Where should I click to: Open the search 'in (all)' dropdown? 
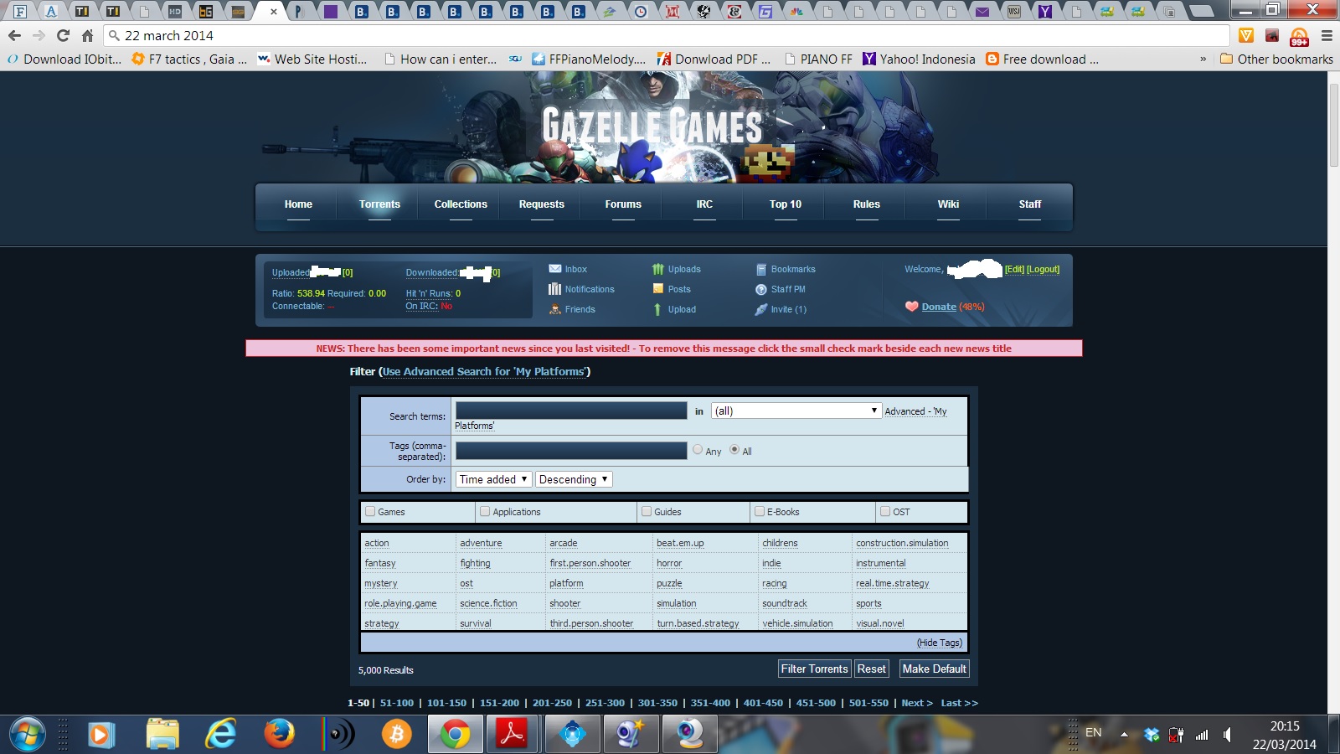coord(796,411)
